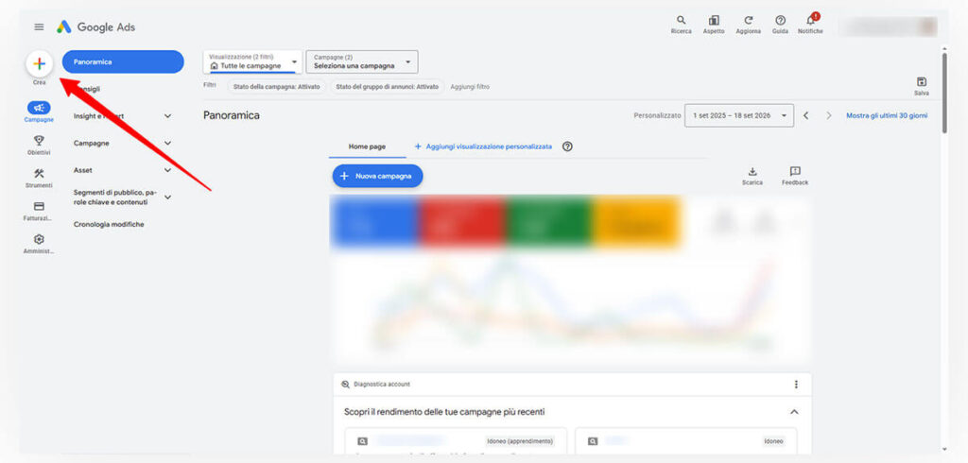This screenshot has width=968, height=463.
Task: Click the Google Ads logo
Action: pyautogui.click(x=95, y=27)
